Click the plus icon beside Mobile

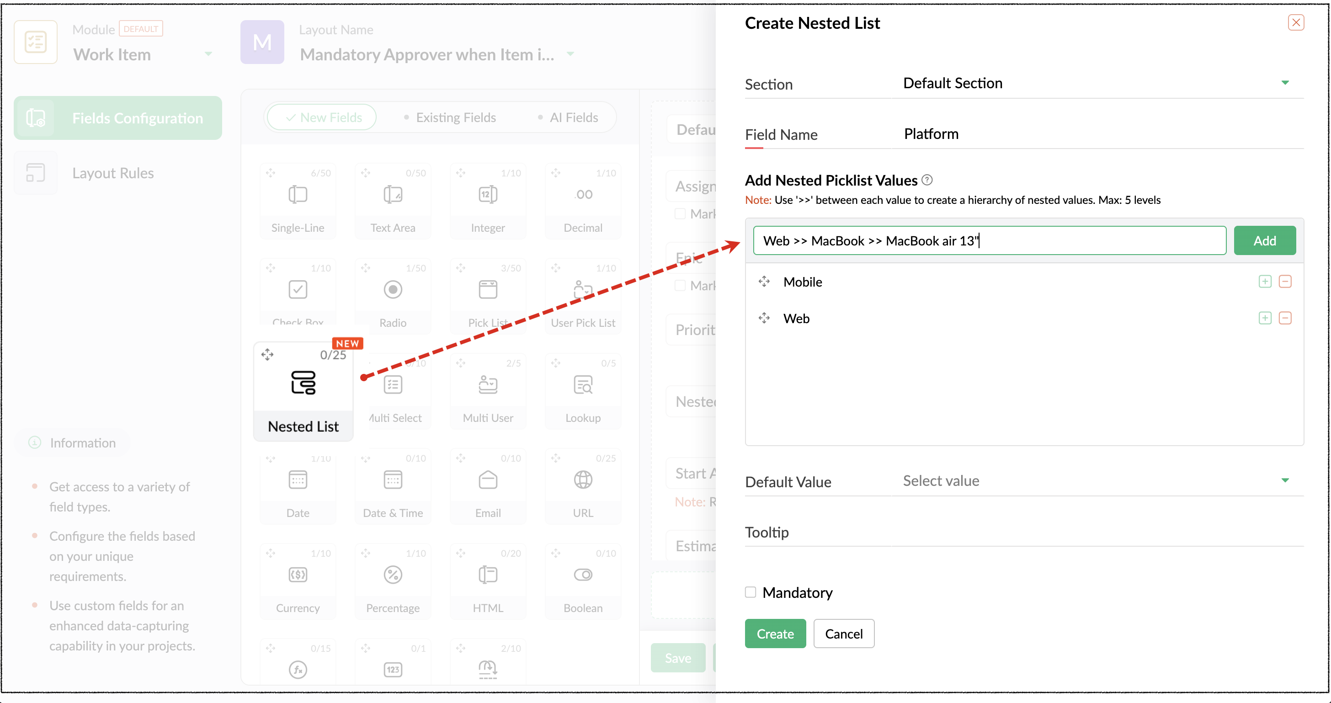pyautogui.click(x=1264, y=282)
